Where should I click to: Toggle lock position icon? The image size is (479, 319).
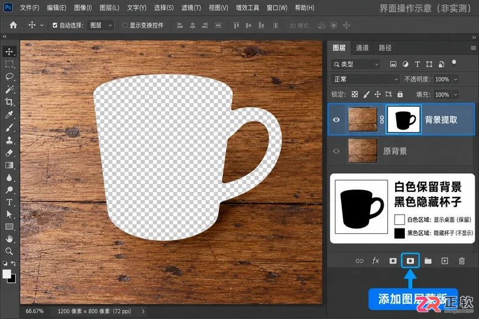pos(377,94)
